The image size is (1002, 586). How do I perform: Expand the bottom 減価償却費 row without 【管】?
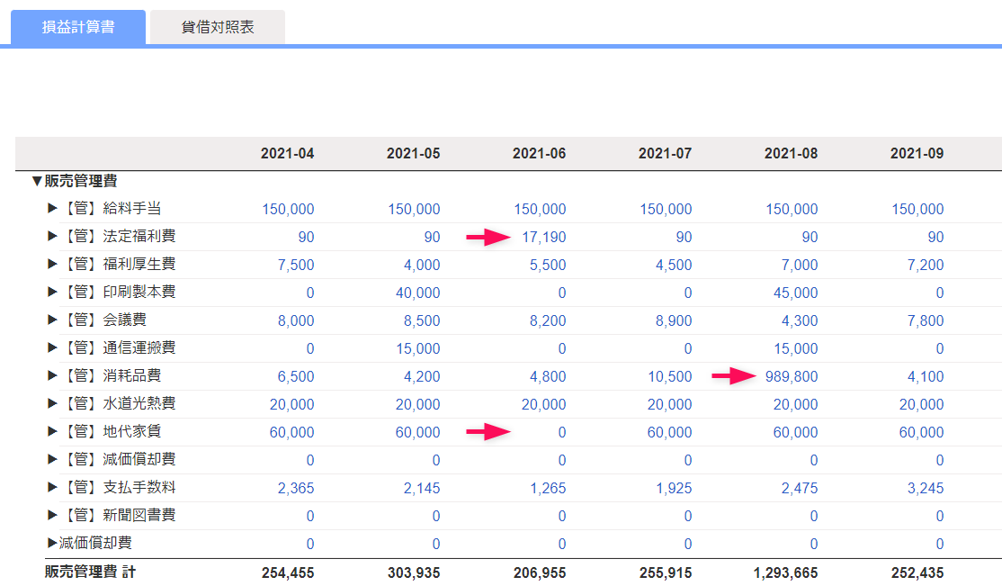[x=52, y=543]
